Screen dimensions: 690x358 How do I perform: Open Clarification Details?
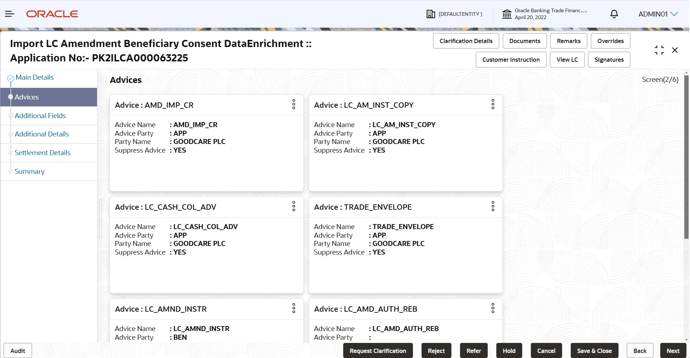point(466,41)
